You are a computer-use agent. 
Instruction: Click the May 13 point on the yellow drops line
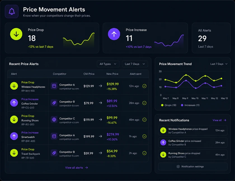(221, 79)
